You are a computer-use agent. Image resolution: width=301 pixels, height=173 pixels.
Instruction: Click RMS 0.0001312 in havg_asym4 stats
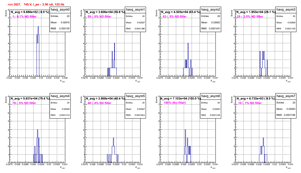click(60, 115)
